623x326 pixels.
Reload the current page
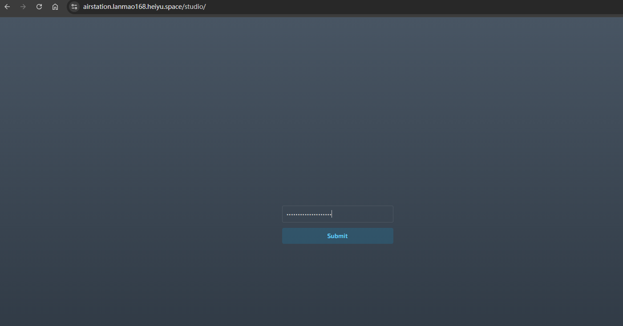coord(39,7)
